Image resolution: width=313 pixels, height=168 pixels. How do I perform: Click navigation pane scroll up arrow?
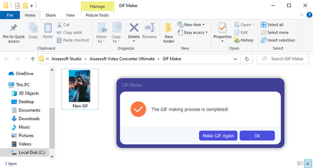tap(52, 70)
